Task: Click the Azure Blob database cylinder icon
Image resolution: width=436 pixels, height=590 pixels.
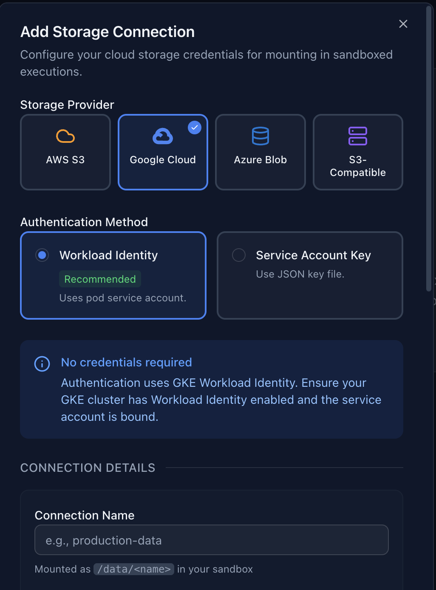Action: click(260, 136)
